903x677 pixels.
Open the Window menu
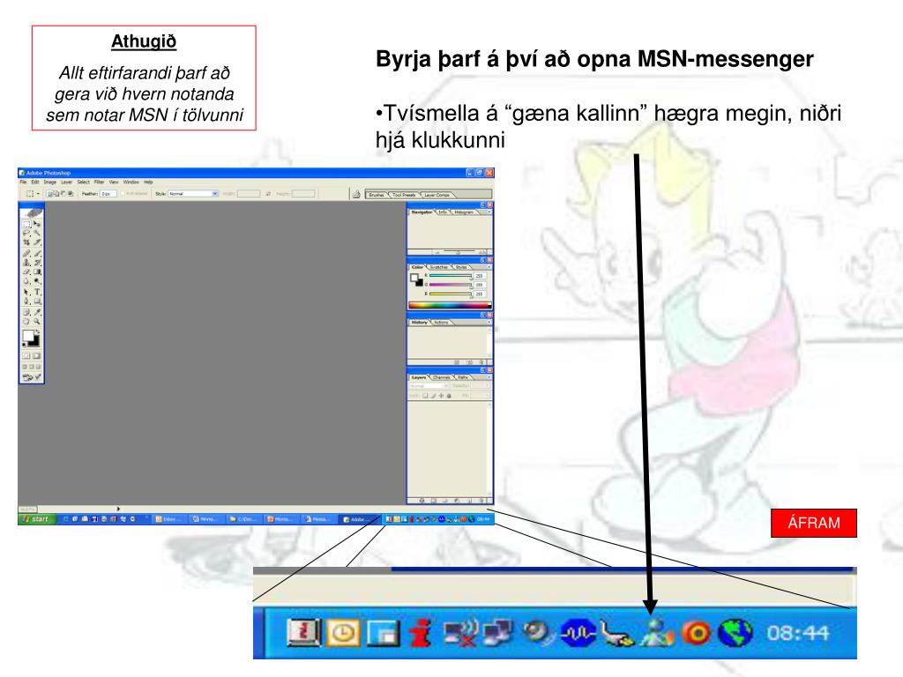click(x=131, y=182)
